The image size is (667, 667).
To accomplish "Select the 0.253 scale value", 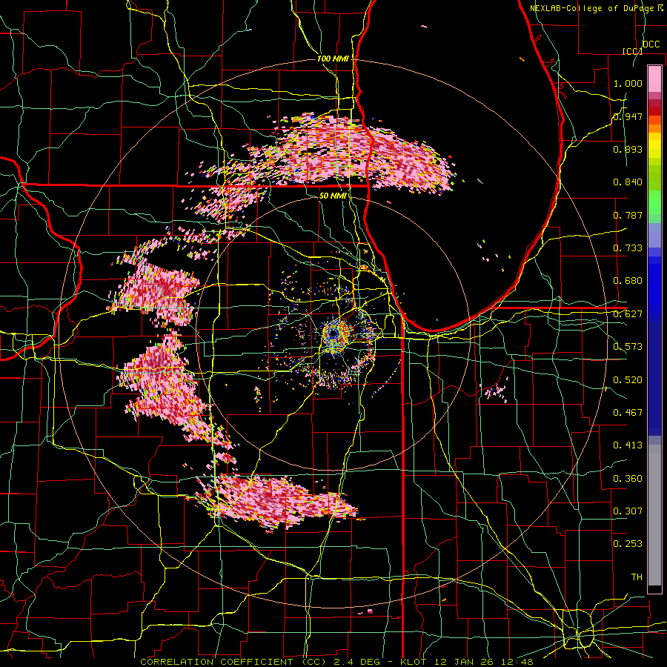I will pyautogui.click(x=628, y=544).
